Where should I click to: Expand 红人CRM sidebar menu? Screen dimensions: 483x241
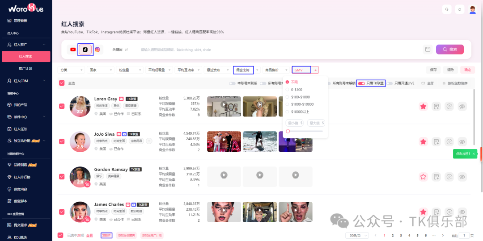(x=26, y=80)
